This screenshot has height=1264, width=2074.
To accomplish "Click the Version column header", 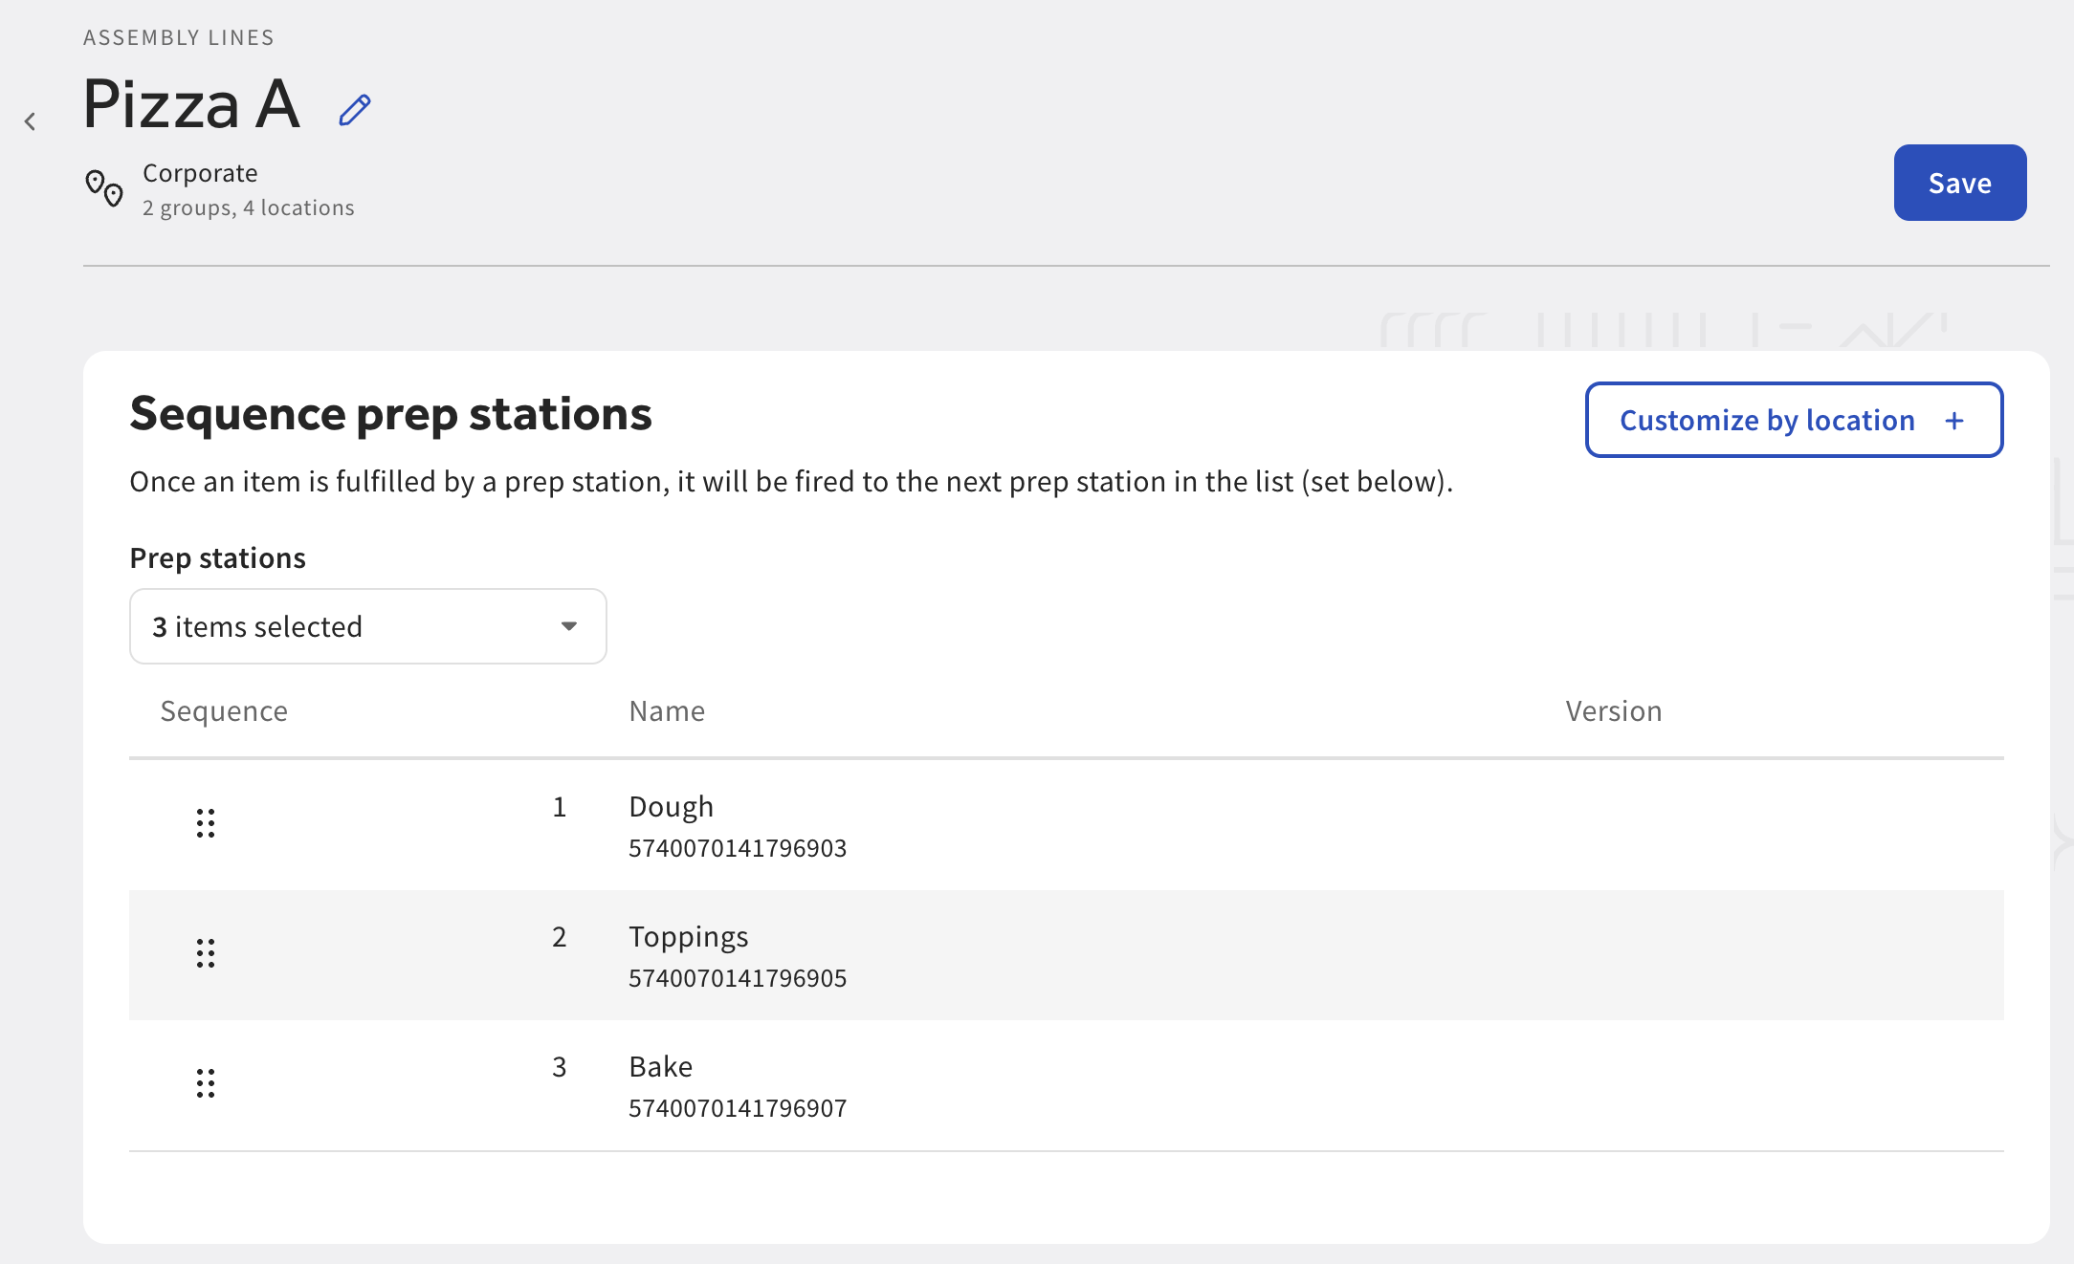I will [x=1613, y=710].
